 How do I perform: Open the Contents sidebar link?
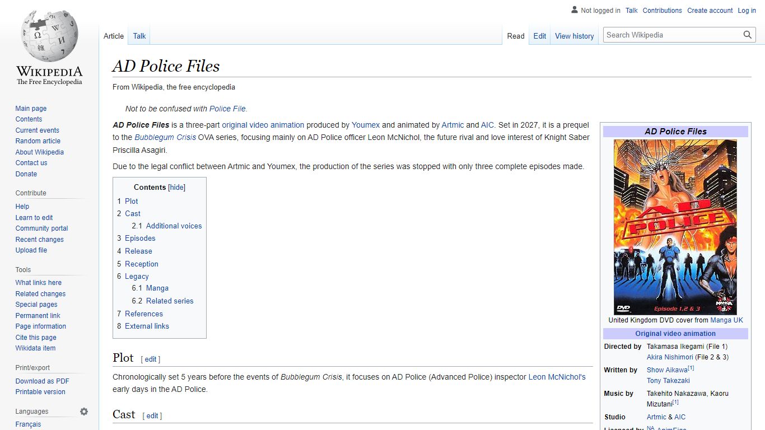pyautogui.click(x=29, y=119)
